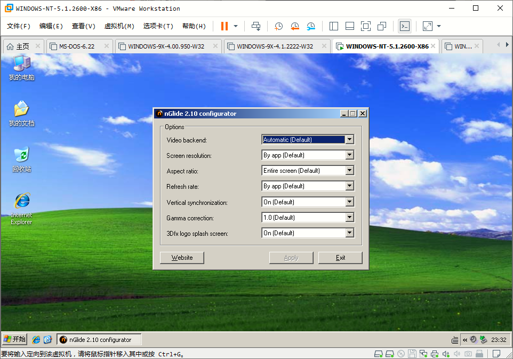The height and width of the screenshot is (359, 513).
Task: Switch to the MS-DOS-6.22 tab
Action: point(77,46)
